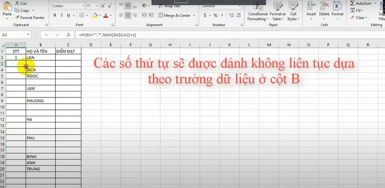Open Merge & Center dropdown arrow

(x=194, y=15)
